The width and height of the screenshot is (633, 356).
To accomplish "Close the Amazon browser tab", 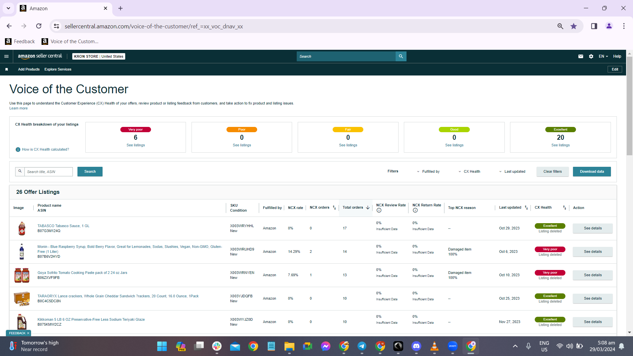I will [105, 8].
